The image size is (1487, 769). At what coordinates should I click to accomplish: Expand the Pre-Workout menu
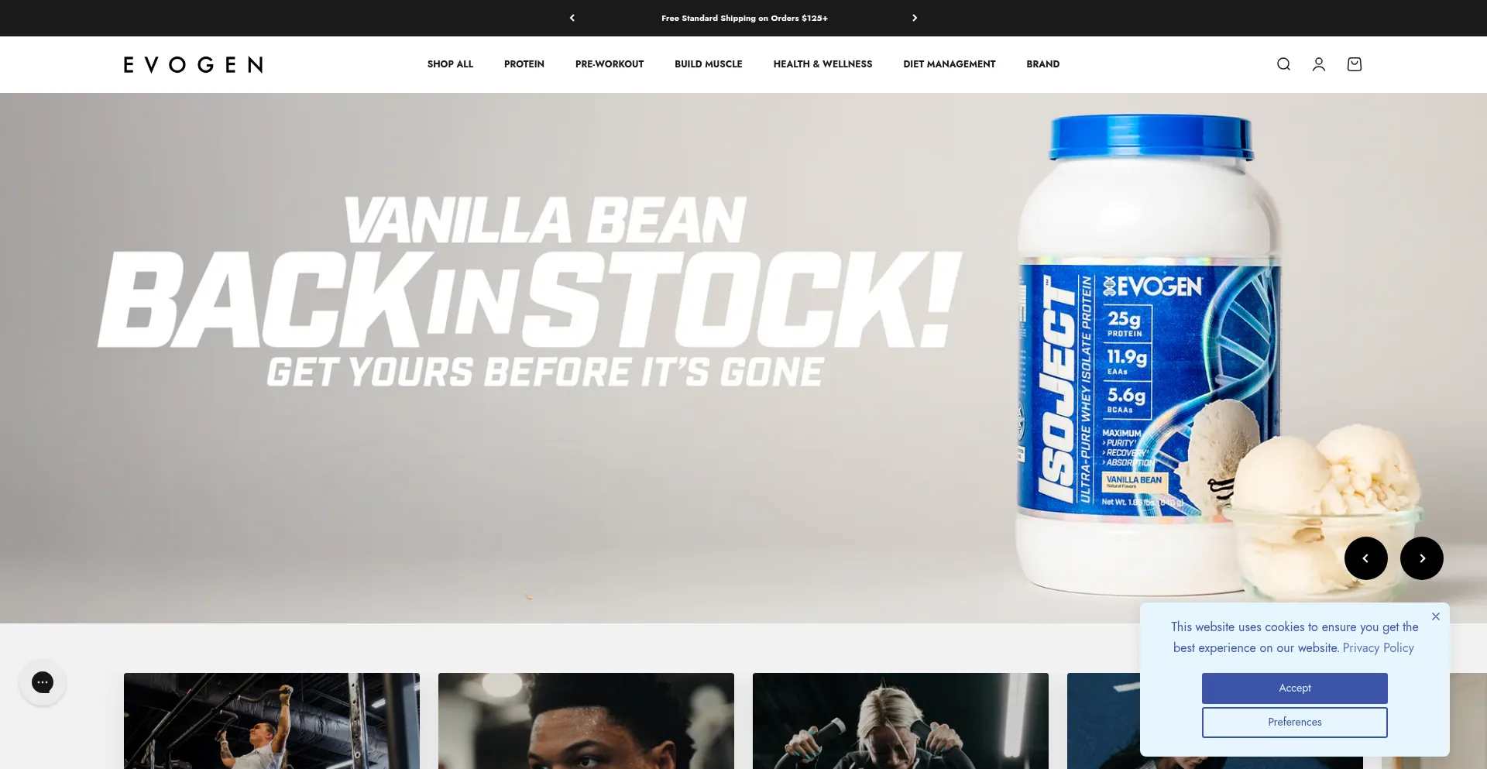[x=610, y=64]
